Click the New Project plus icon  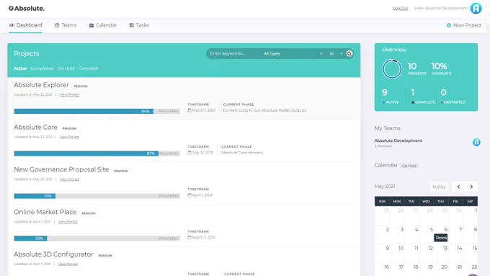[449, 25]
